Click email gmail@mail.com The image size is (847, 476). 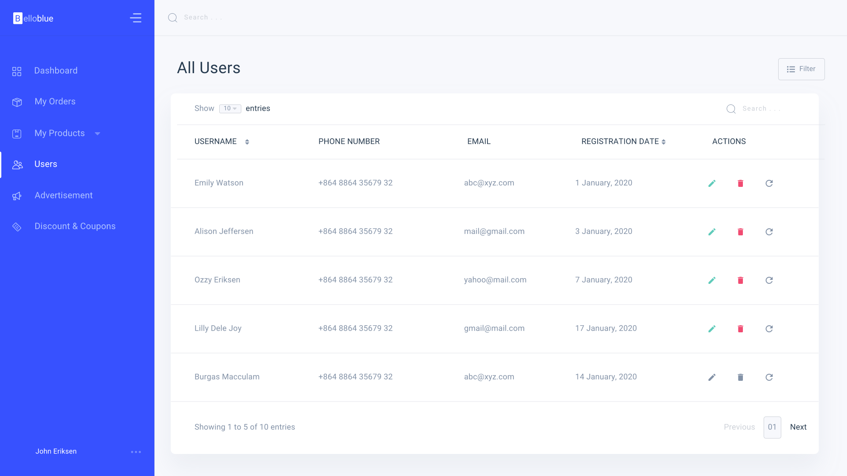point(494,328)
